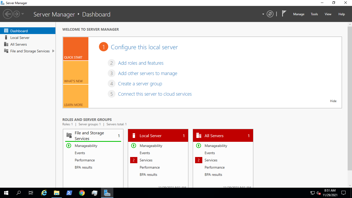
Task: Click the green Manageability arrow on Local Server tile
Action: [133, 146]
